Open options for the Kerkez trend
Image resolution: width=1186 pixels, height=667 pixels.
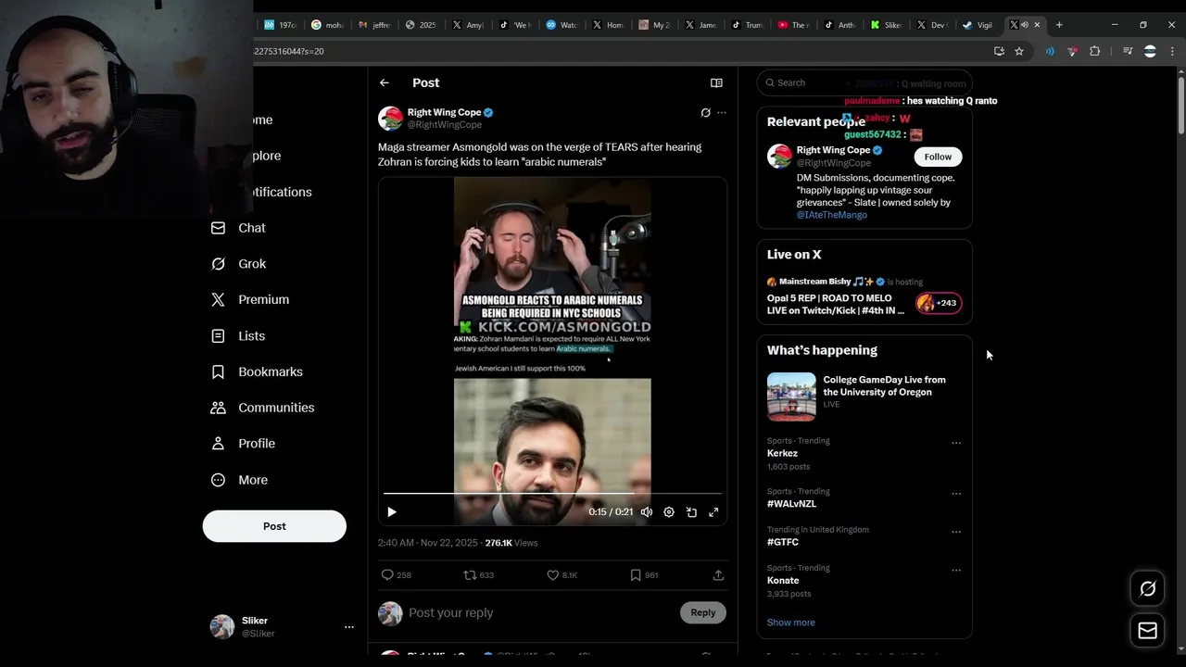(956, 443)
